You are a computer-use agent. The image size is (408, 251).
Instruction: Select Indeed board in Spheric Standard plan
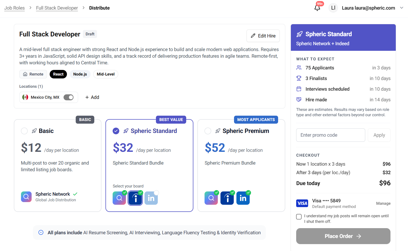coord(135,198)
